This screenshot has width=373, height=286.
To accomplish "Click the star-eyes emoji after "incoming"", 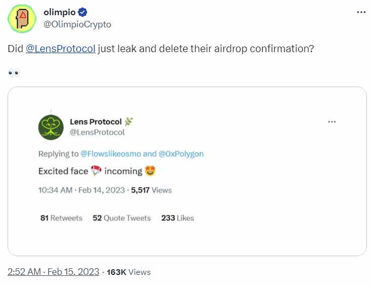I will [150, 171].
